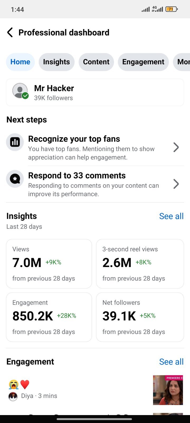Tap the bar chart icon for top fans
This screenshot has height=423, width=190.
tap(15, 142)
